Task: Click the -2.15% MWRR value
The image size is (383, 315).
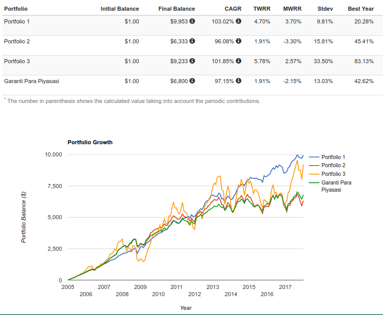Action: tap(292, 81)
